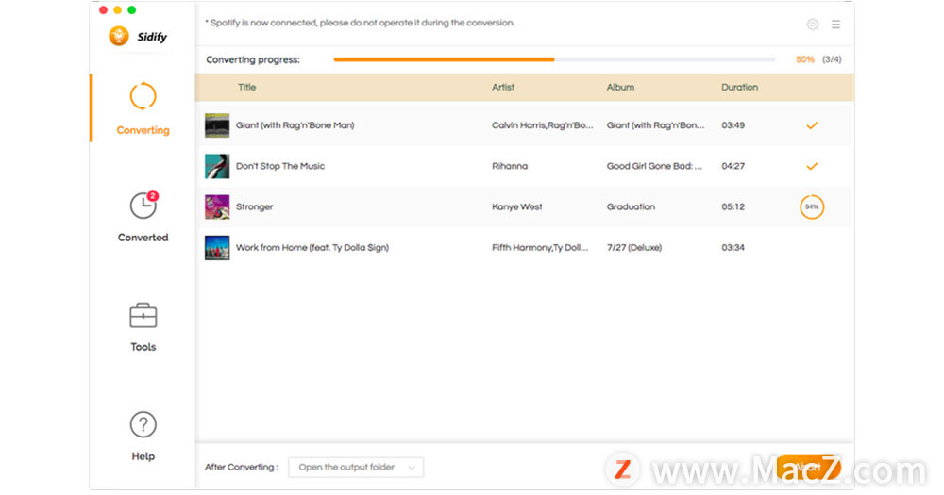Viewport: 944px width, 495px height.
Task: Click duration 03:49
Action: pos(733,125)
